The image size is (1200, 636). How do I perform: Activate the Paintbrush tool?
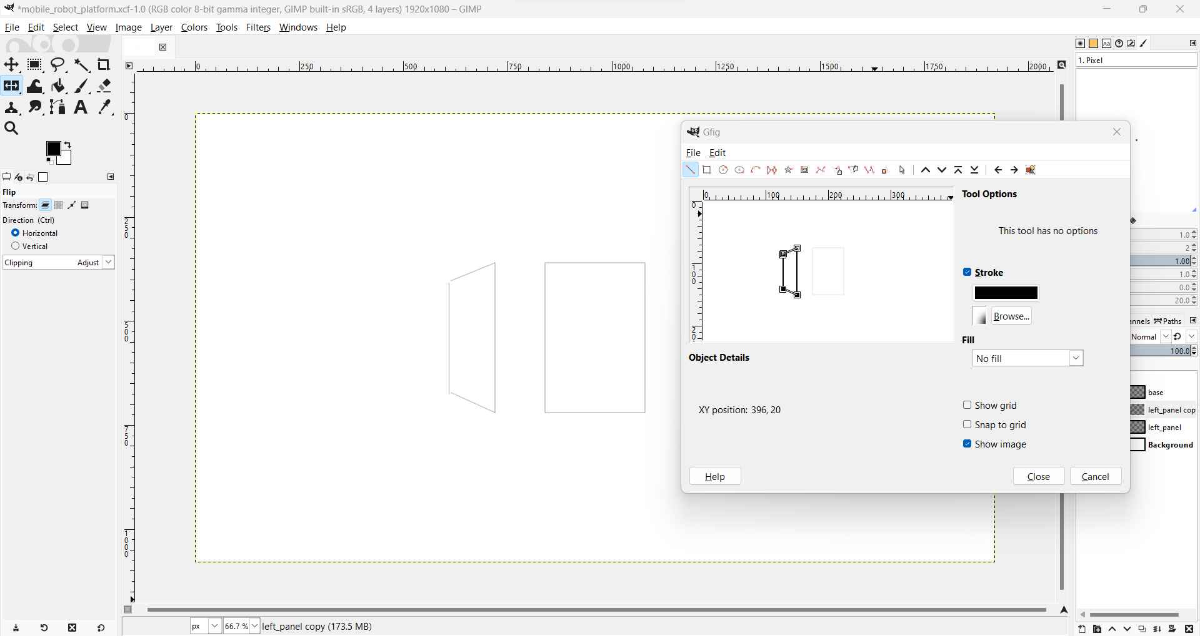[x=82, y=86]
